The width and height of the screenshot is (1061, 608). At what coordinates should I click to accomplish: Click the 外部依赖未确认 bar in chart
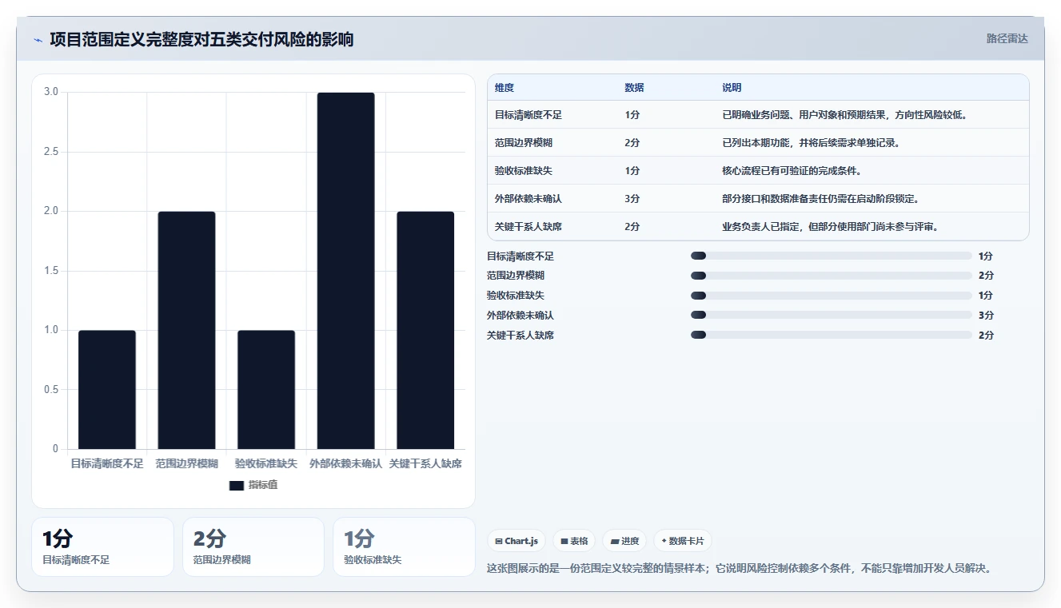345,271
